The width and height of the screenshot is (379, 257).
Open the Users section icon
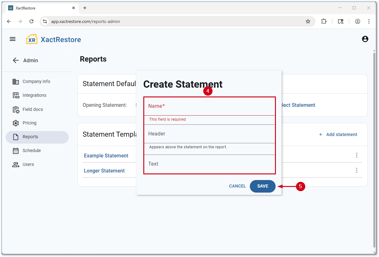pos(16,164)
